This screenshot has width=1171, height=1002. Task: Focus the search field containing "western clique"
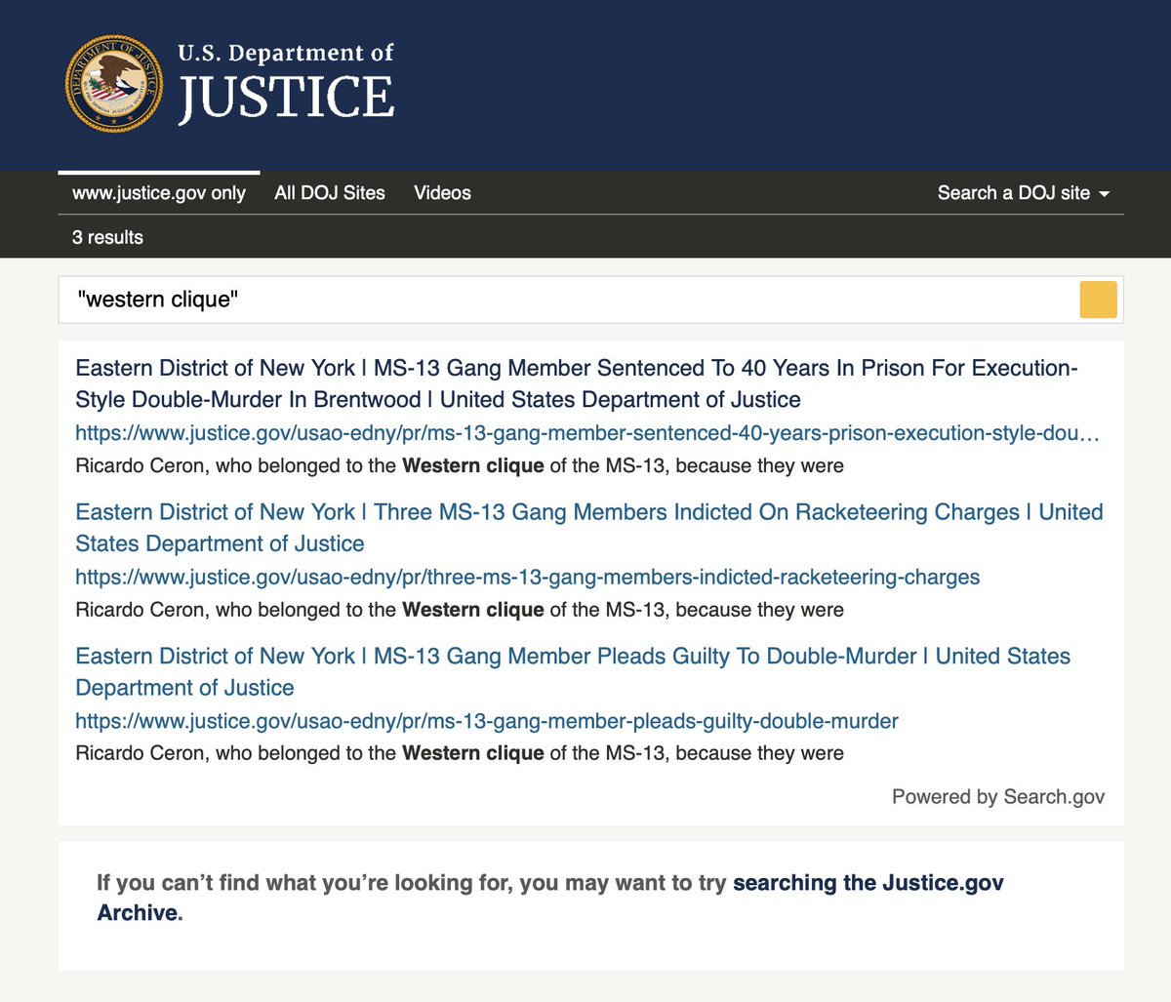click(566, 300)
